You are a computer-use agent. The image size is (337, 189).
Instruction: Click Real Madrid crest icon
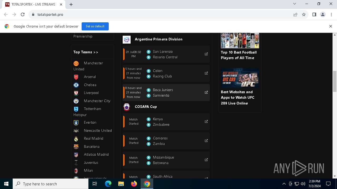coord(76,139)
